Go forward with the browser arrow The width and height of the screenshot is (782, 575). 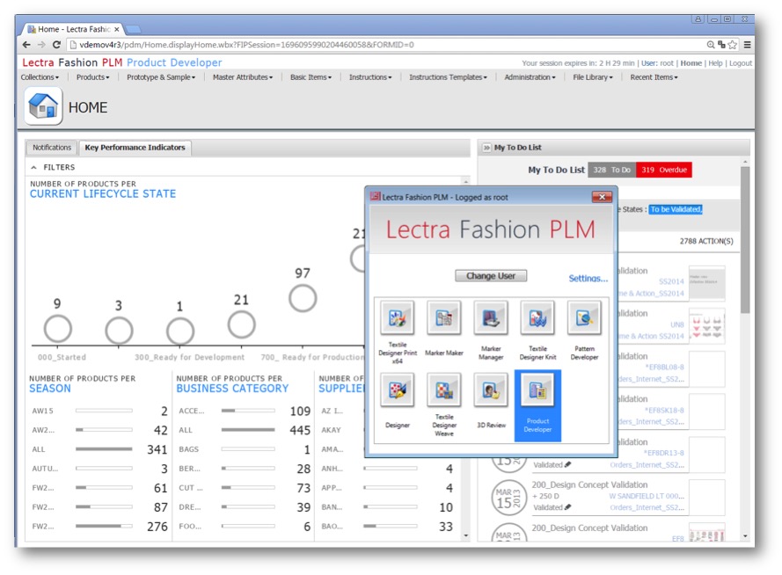click(x=41, y=45)
